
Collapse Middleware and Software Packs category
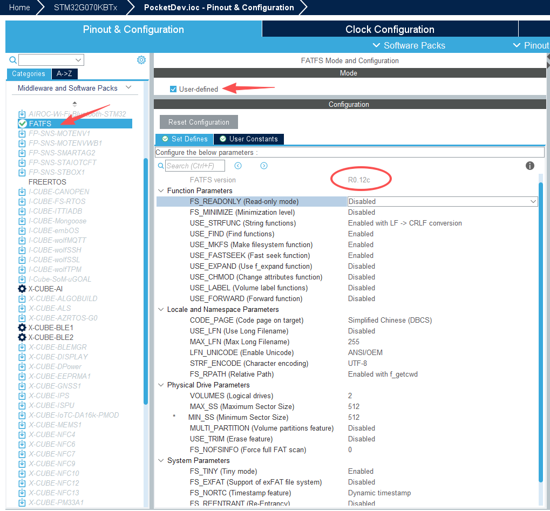click(x=128, y=87)
